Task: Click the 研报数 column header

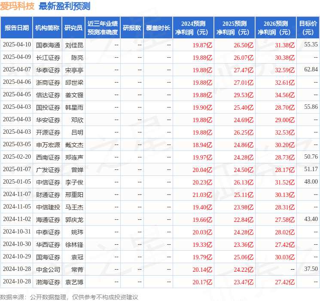Action: click(x=132, y=28)
